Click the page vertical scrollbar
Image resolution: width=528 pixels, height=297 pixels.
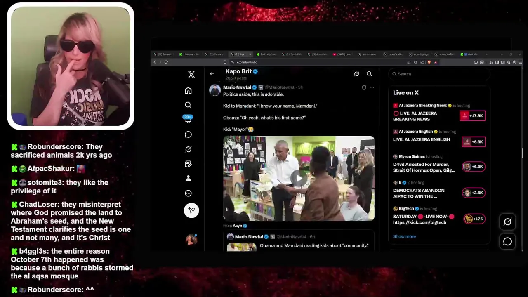pyautogui.click(x=522, y=153)
